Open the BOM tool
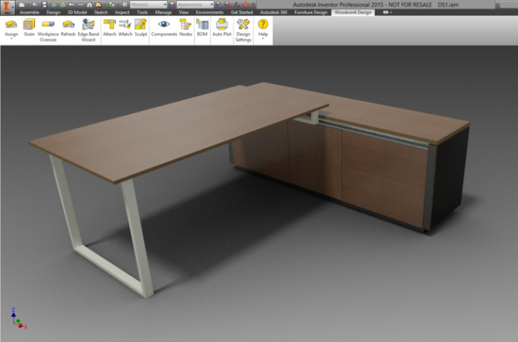Screen dimensions: 518x342 (202, 25)
